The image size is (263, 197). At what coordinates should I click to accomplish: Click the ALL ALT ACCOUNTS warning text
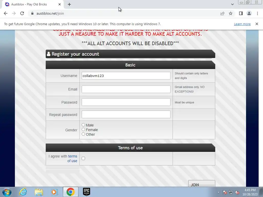point(130,43)
